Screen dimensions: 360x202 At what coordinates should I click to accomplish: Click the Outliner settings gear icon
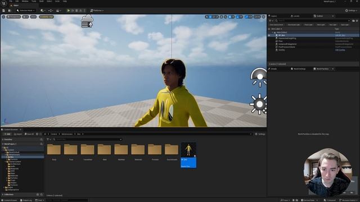[x=357, y=21]
